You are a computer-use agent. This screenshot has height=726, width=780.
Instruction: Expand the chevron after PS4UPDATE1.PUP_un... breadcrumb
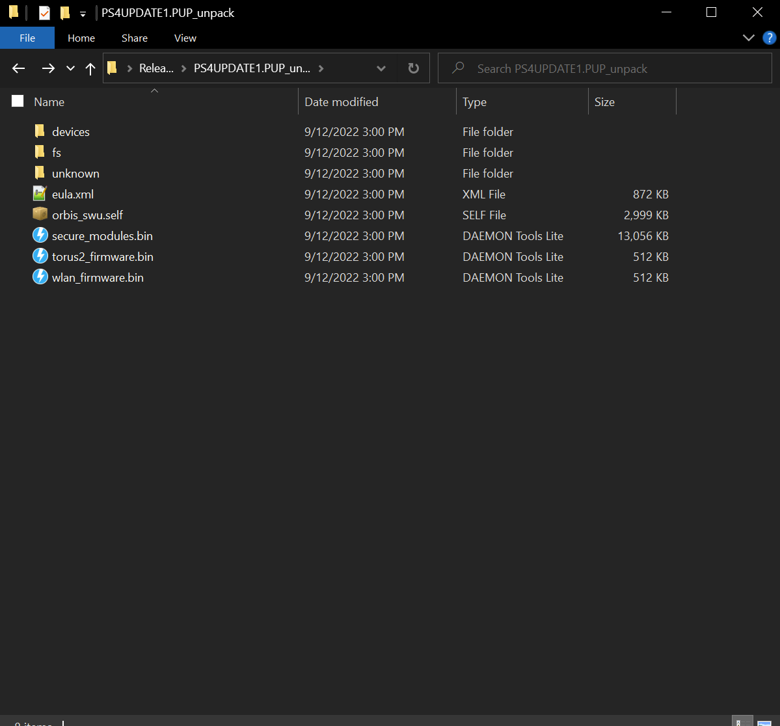click(x=321, y=68)
